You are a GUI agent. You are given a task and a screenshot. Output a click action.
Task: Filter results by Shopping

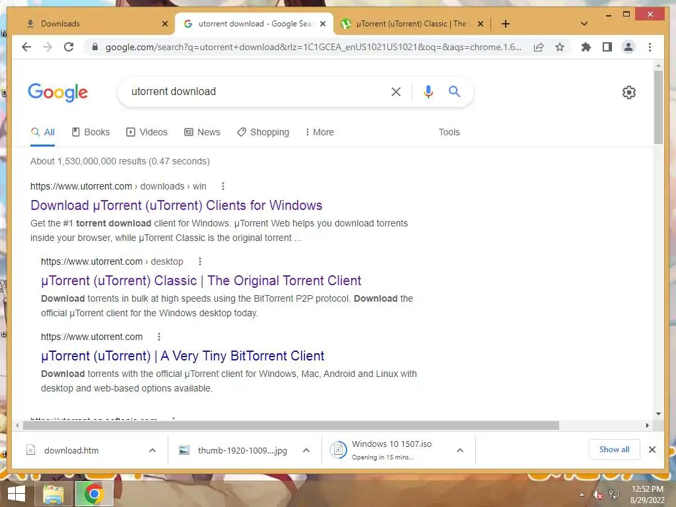263,132
